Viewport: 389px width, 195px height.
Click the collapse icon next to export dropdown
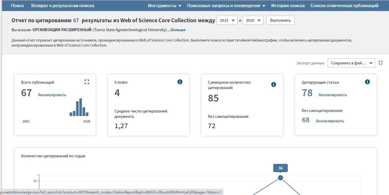[x=381, y=63]
